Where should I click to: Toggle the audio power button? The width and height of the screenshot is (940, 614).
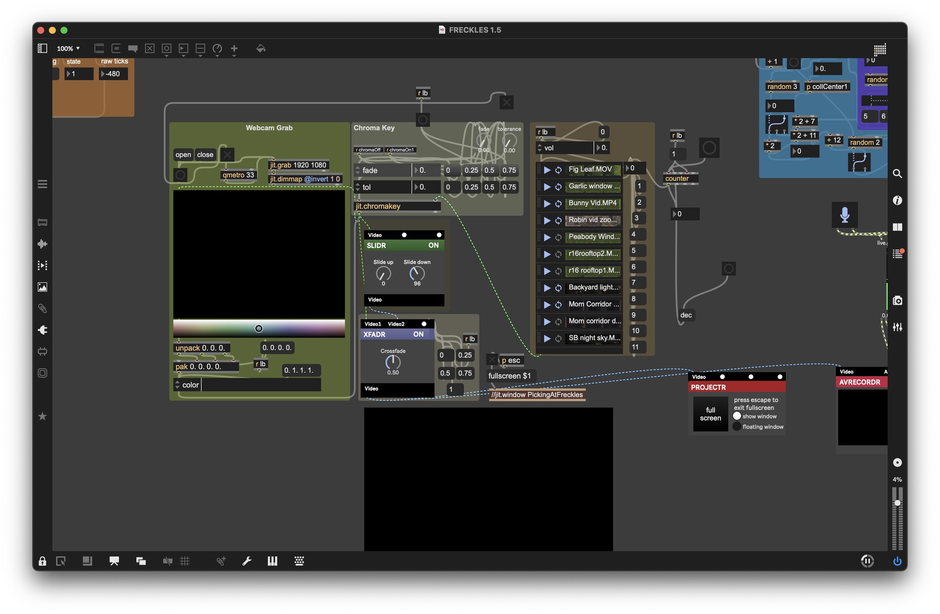tap(897, 561)
